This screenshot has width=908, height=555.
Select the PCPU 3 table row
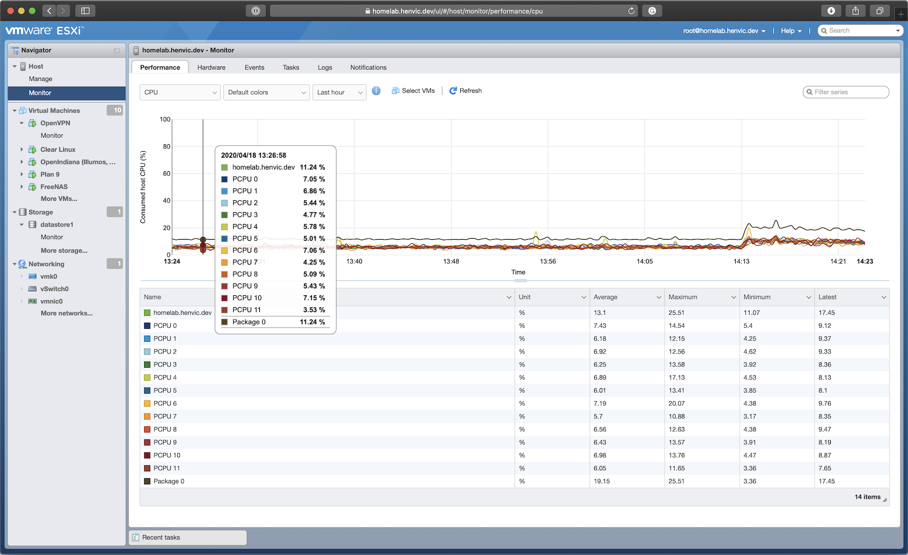514,364
